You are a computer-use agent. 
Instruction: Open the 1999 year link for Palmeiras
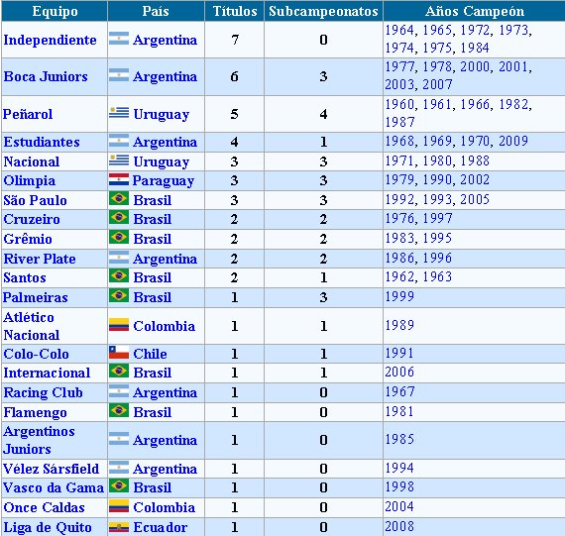click(399, 296)
